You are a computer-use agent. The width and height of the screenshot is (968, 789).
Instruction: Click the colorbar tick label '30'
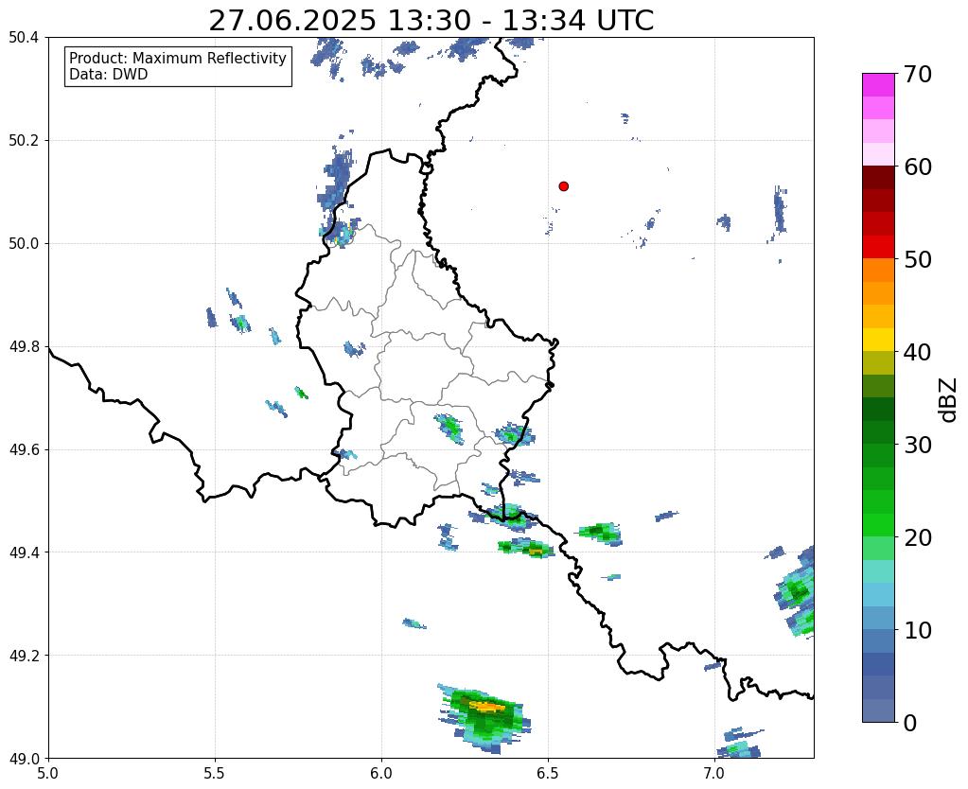918,444
